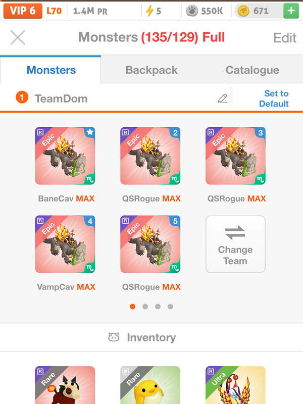Switch to the Backpack tab

coord(151,70)
